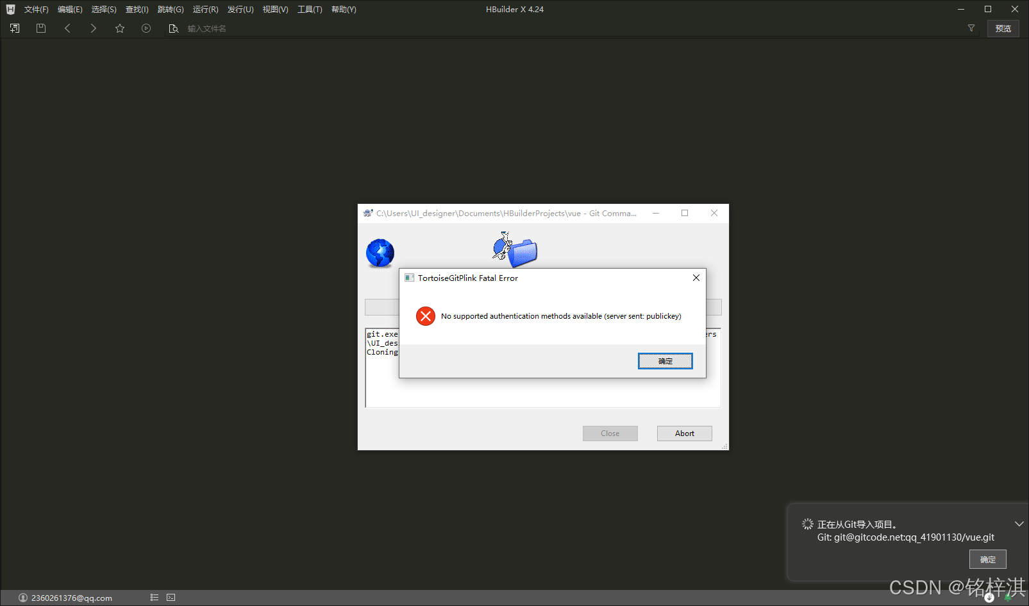This screenshot has height=606, width=1029.
Task: Go back using the left arrow
Action: pyautogui.click(x=67, y=28)
